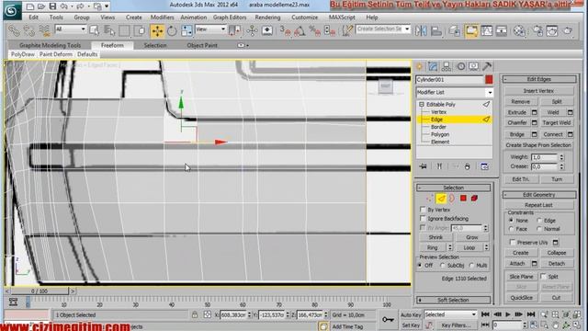588x331 pixels.
Task: Open the Modifiers menu
Action: [162, 17]
